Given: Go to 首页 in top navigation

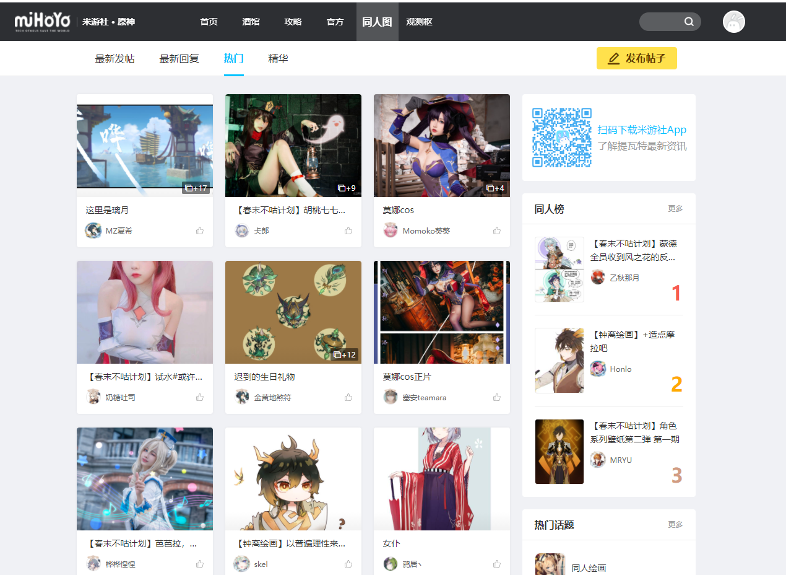Looking at the screenshot, I should pyautogui.click(x=209, y=22).
